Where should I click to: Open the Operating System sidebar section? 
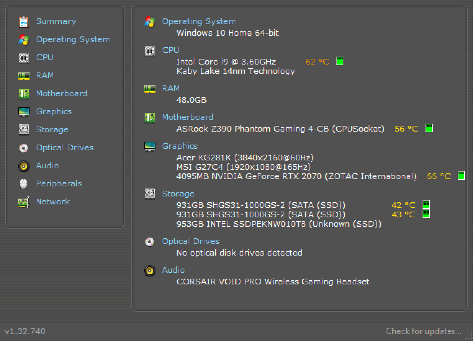(73, 40)
